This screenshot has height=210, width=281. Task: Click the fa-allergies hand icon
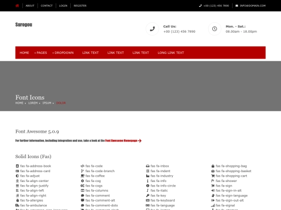[x=17, y=200]
